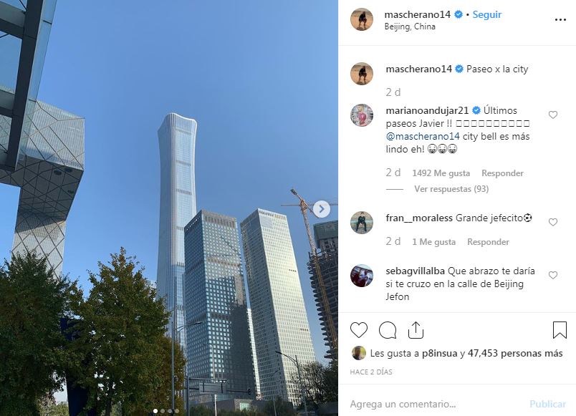Open p8insua's profile from likes
The width and height of the screenshot is (576, 416).
pos(439,353)
